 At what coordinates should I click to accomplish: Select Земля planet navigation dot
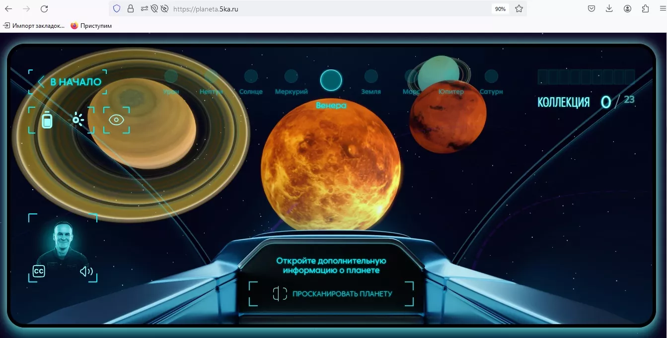click(x=371, y=76)
